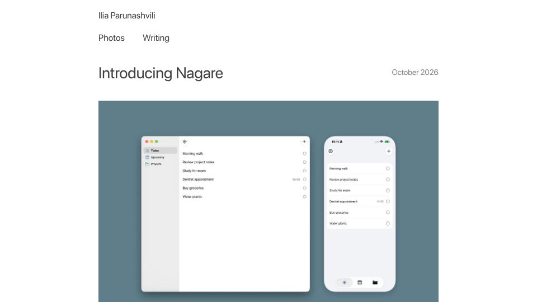Image resolution: width=537 pixels, height=302 pixels.
Task: Click yellow minimize dot in desktop mockup
Action: pos(152,141)
